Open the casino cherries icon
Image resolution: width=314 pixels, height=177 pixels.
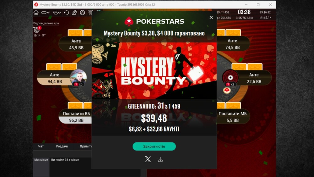click(x=74, y=13)
